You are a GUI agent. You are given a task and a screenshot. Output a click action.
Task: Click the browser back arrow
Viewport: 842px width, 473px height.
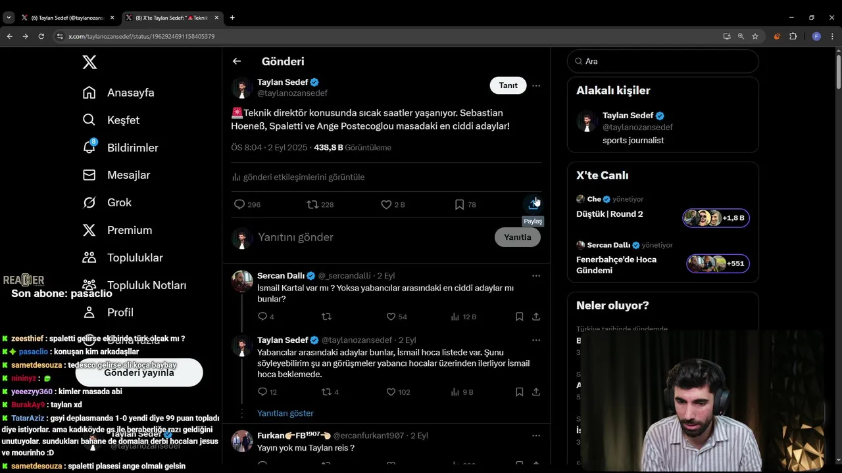pyautogui.click(x=9, y=36)
